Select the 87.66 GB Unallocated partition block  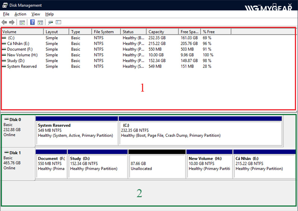point(157,166)
